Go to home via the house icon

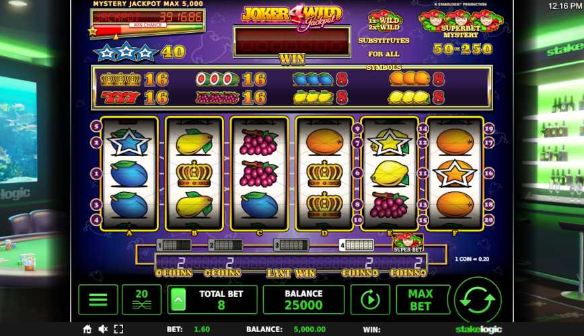point(87,329)
